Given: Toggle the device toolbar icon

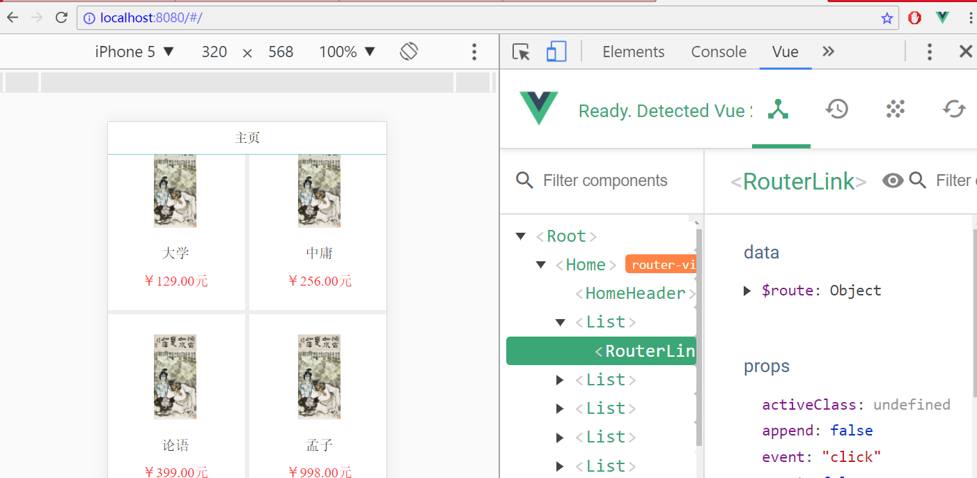Looking at the screenshot, I should 556,52.
